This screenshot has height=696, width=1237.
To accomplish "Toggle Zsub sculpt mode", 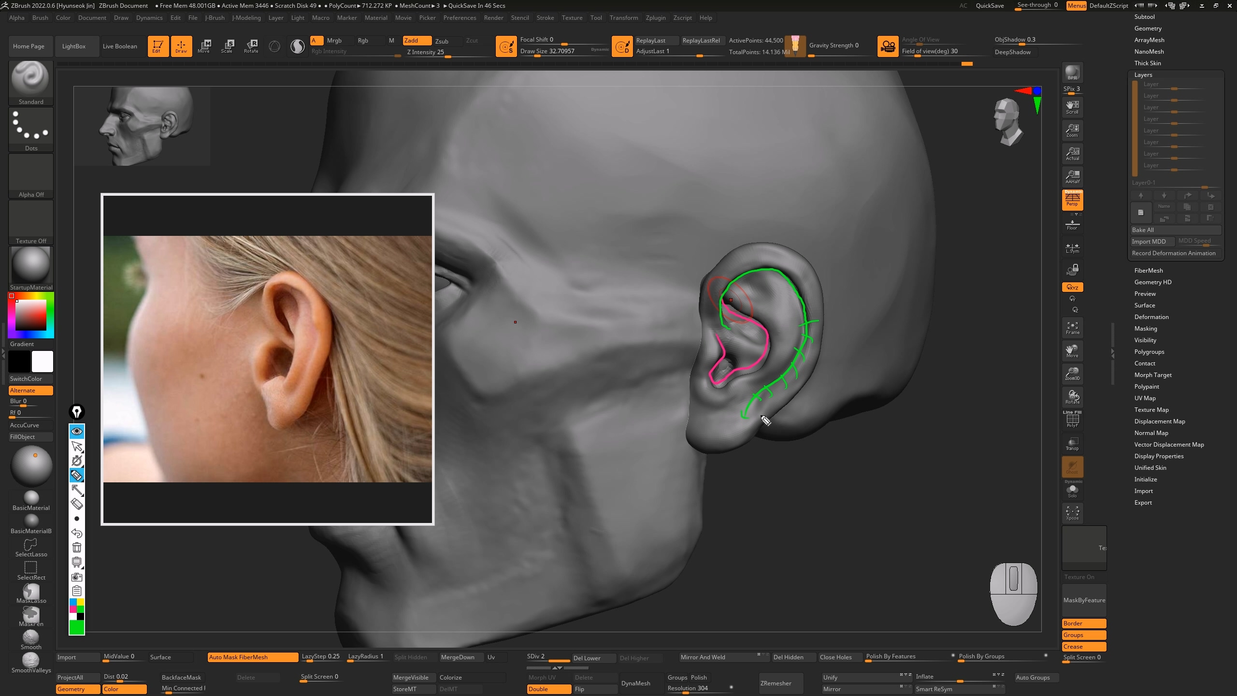I will pyautogui.click(x=442, y=41).
